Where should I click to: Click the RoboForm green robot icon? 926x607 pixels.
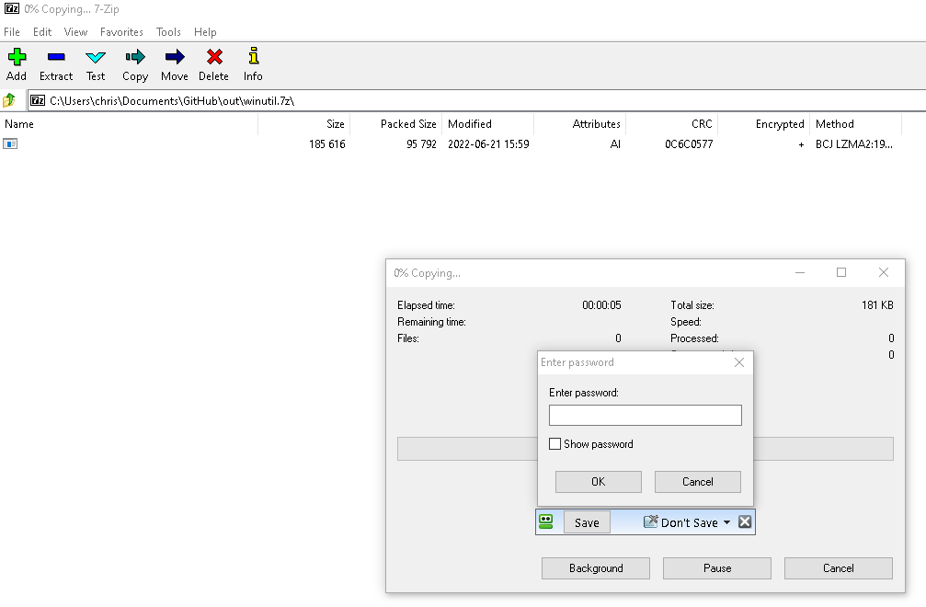click(546, 522)
